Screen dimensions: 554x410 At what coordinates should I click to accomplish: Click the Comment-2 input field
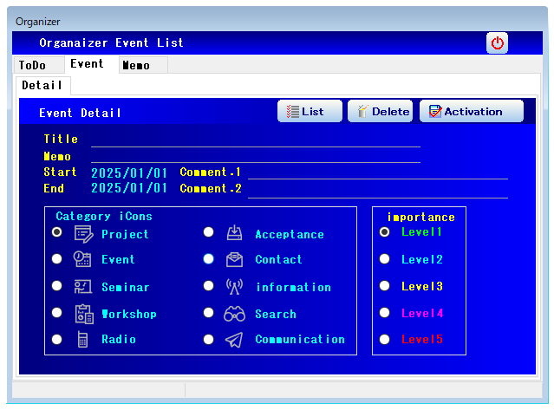click(x=378, y=191)
